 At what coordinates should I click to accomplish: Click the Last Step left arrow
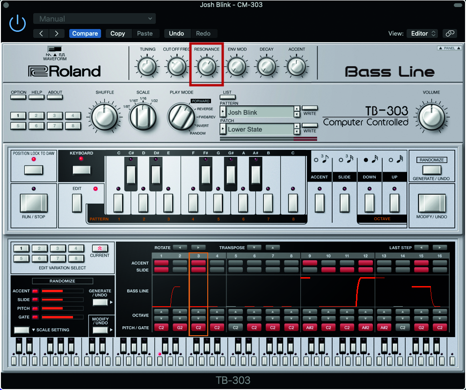click(x=421, y=247)
